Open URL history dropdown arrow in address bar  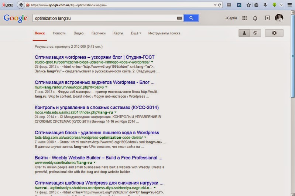(x=215, y=5)
